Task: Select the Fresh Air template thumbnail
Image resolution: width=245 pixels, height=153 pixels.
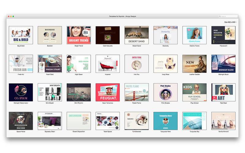Action: pos(21,64)
